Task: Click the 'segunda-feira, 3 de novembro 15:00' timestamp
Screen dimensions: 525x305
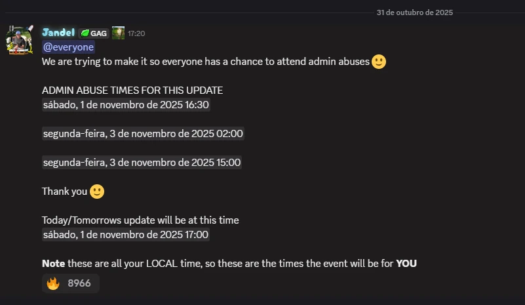Action: pyautogui.click(x=142, y=163)
